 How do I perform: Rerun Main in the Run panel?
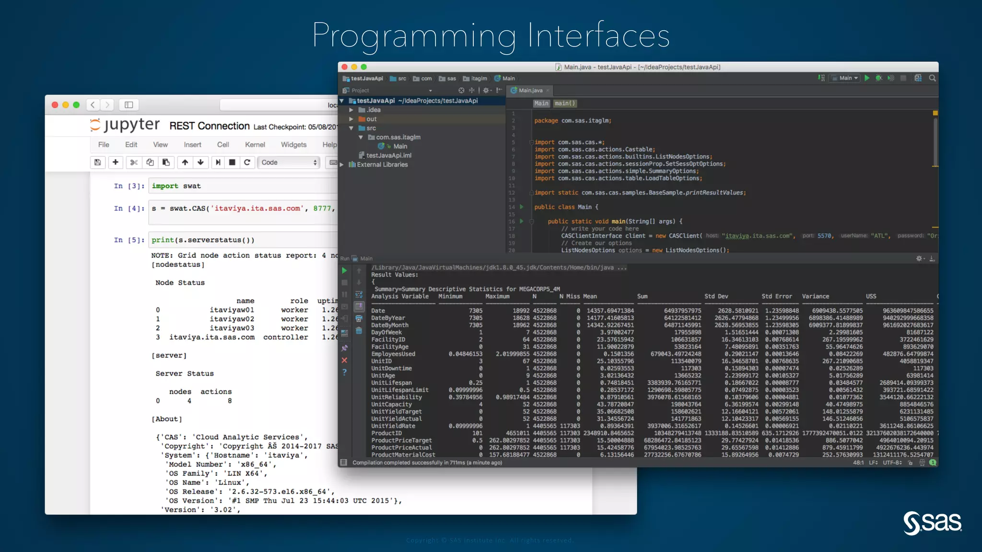(344, 271)
